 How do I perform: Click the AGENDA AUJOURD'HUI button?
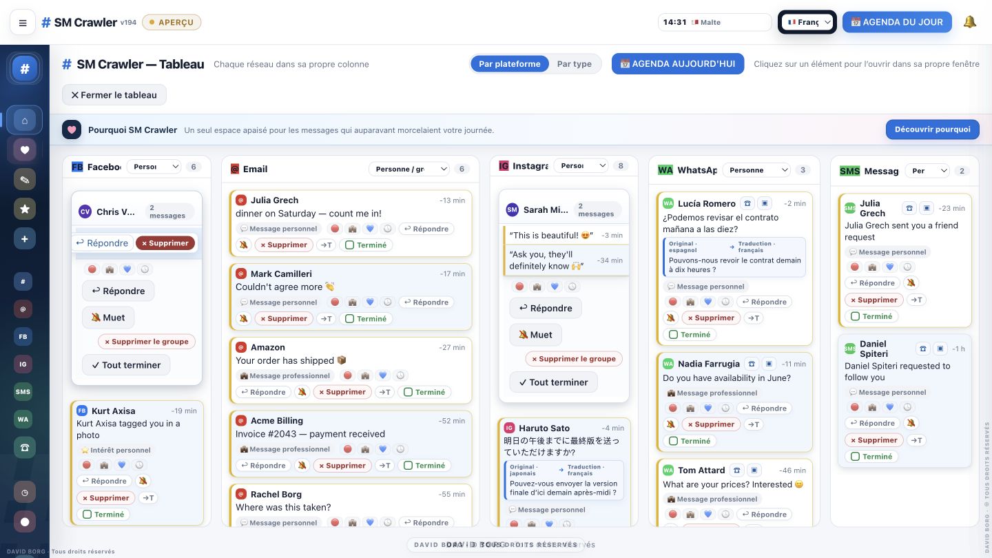pos(678,64)
